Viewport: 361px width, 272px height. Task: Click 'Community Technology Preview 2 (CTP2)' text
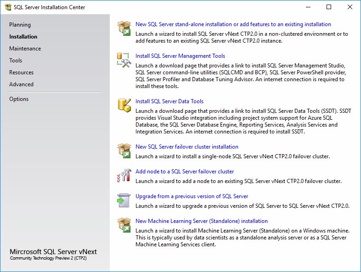pyautogui.click(x=48, y=258)
